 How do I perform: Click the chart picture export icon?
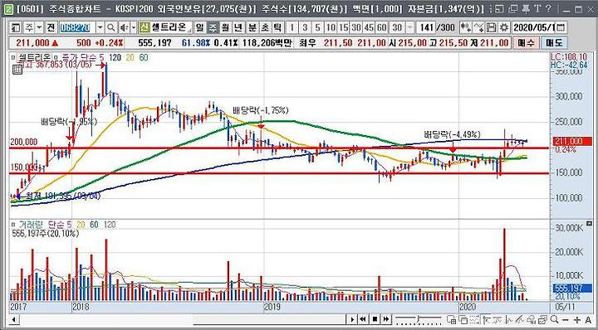tap(542, 320)
